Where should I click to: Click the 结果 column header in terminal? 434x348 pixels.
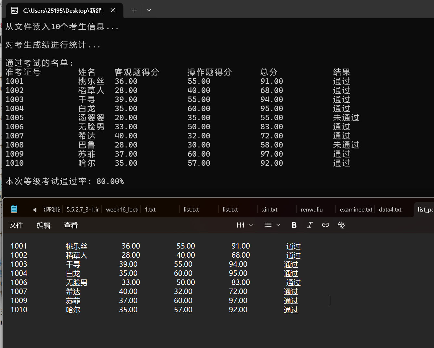342,72
